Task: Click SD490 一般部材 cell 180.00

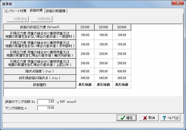Action: click(x=122, y=35)
